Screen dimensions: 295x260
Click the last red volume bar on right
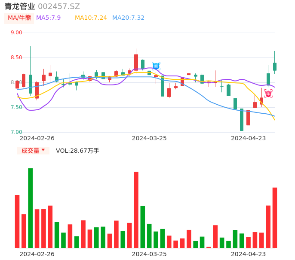(274, 218)
